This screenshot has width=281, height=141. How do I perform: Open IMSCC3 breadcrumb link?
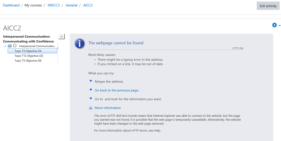pos(53,5)
